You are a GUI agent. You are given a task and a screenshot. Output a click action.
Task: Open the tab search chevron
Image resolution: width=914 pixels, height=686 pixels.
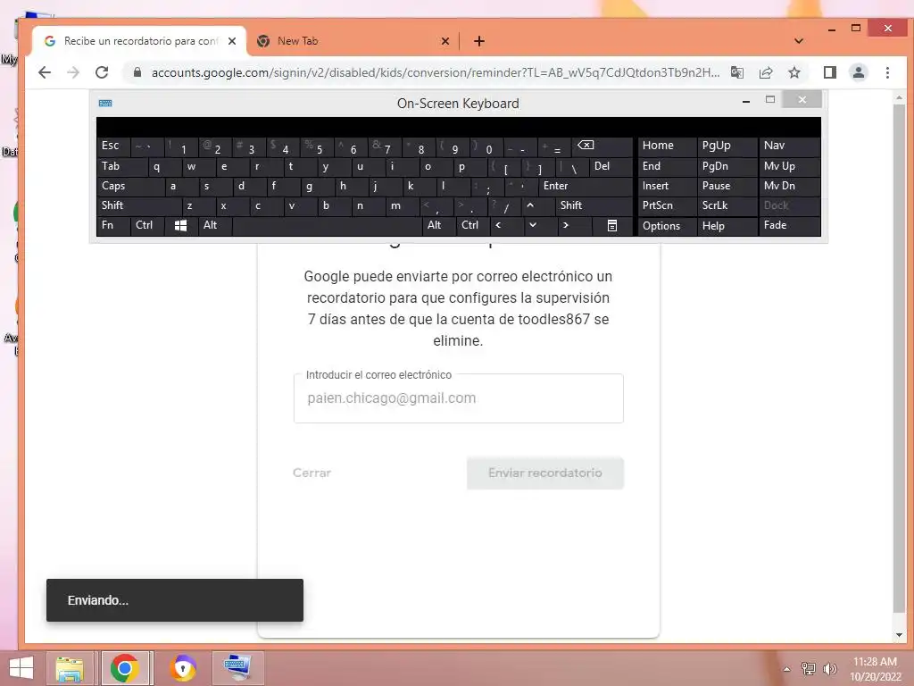pyautogui.click(x=799, y=41)
